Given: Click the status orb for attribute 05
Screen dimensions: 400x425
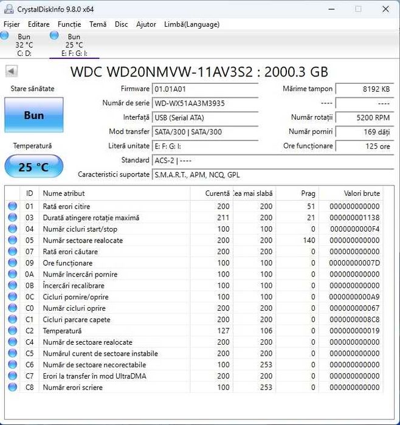Looking at the screenshot, I should [x=13, y=240].
